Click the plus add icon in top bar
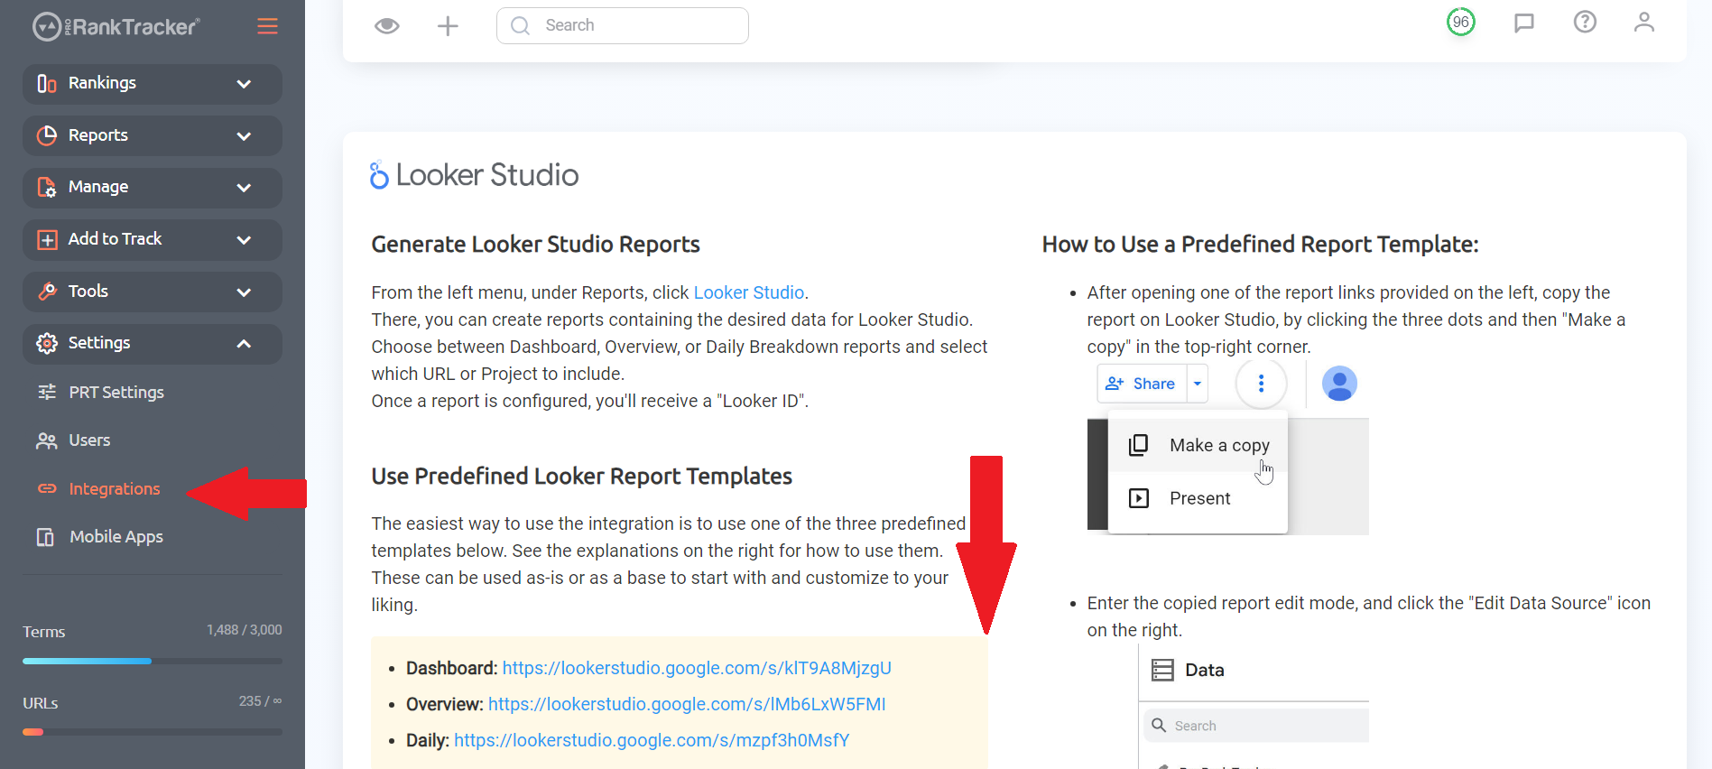1712x769 pixels. (x=448, y=26)
